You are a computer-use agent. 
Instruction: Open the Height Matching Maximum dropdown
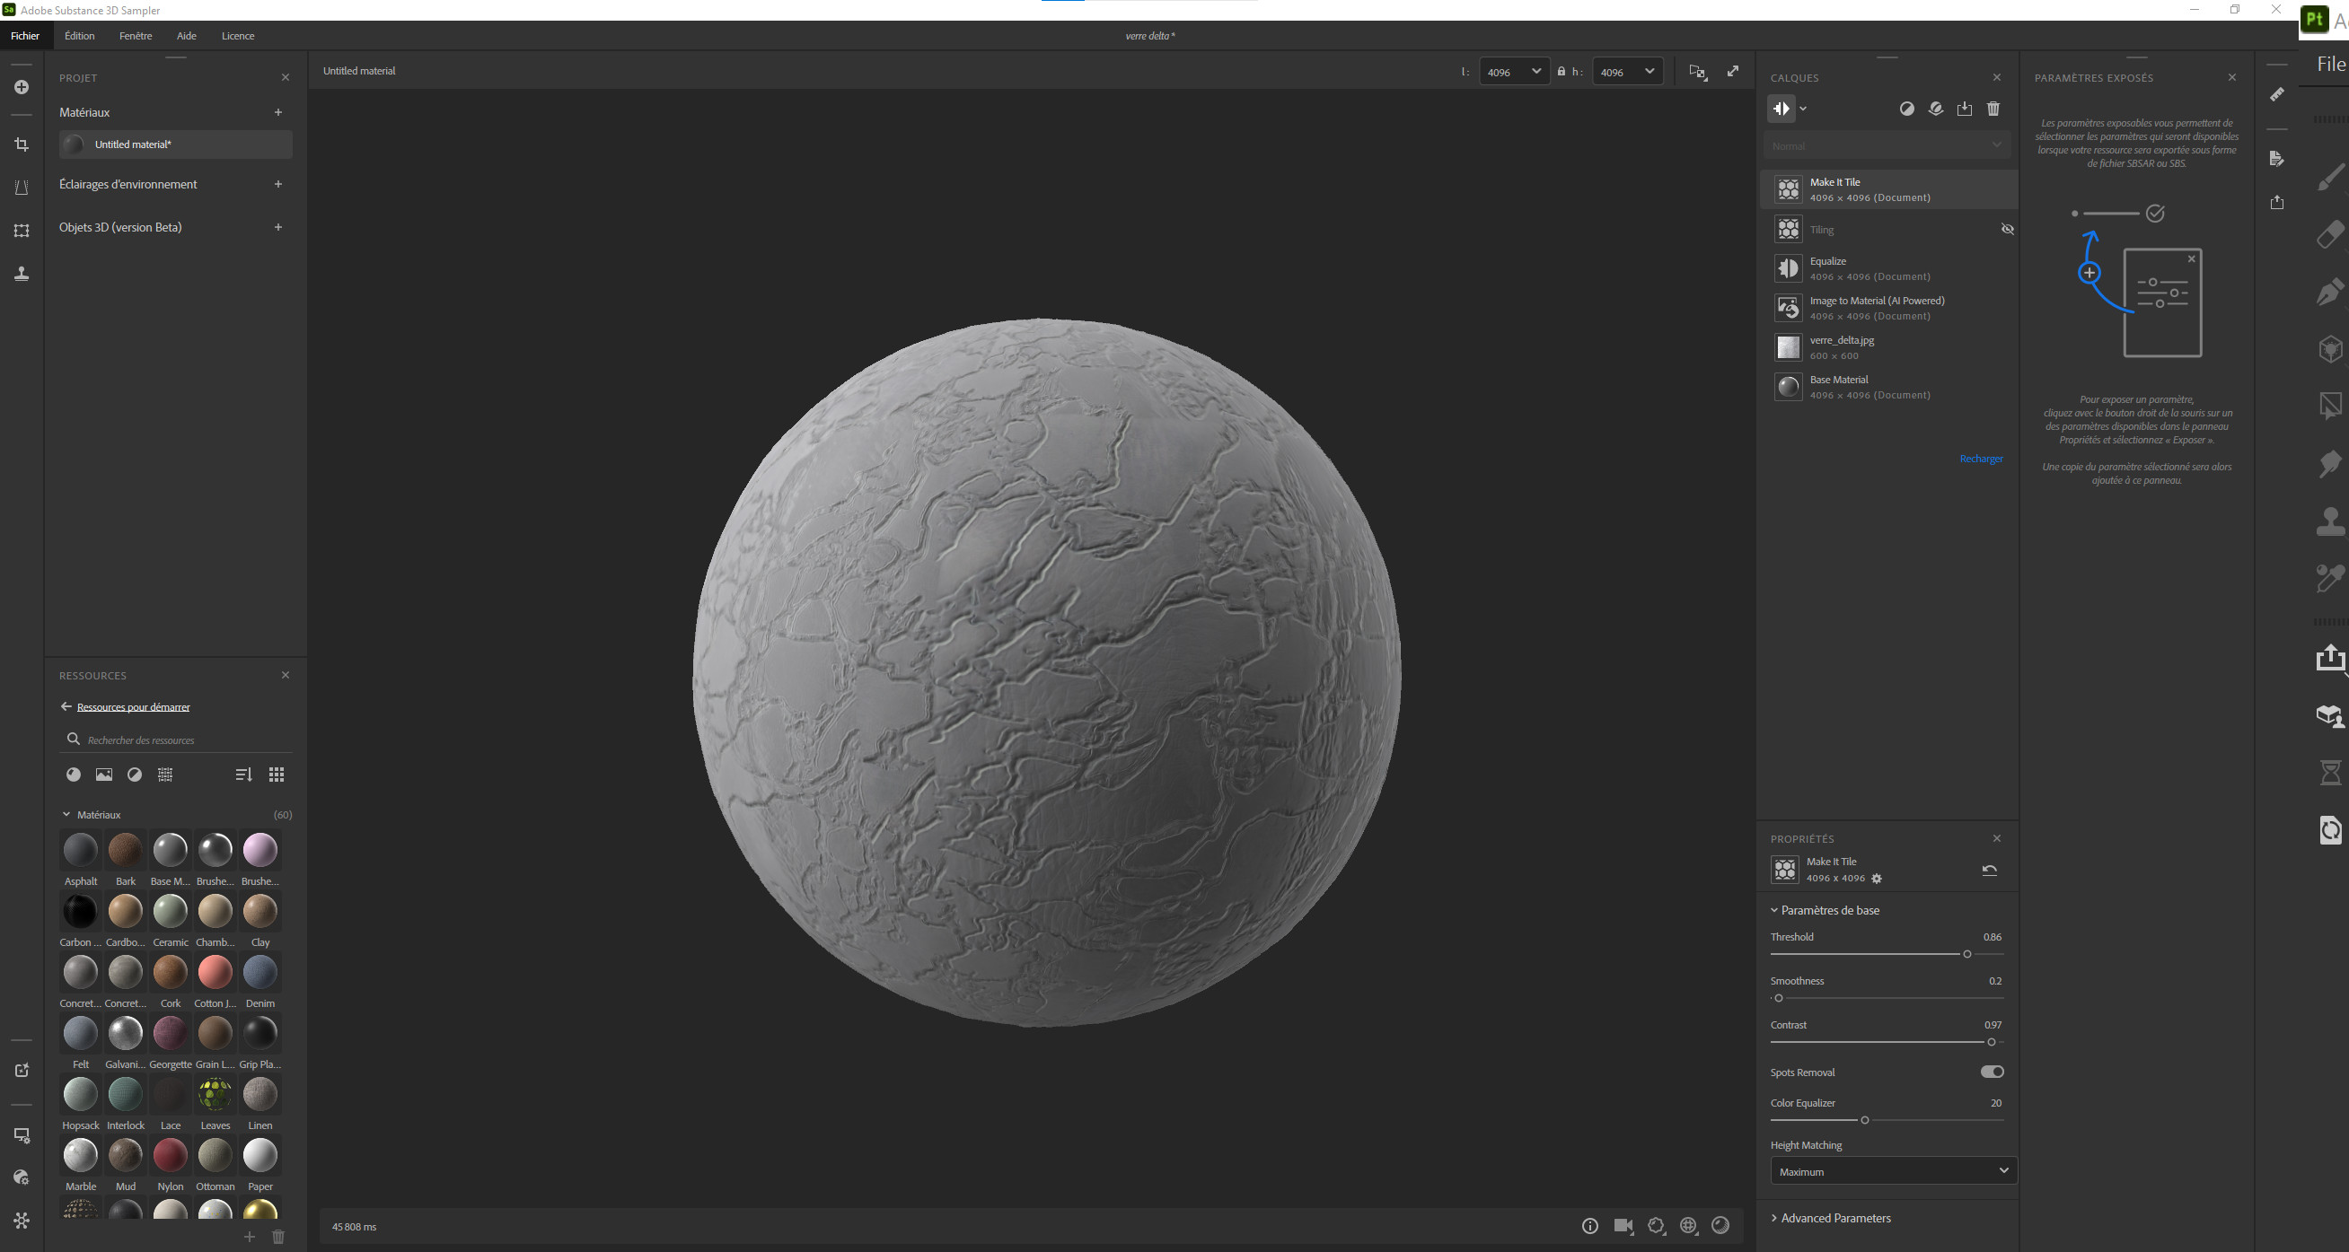point(1893,1171)
